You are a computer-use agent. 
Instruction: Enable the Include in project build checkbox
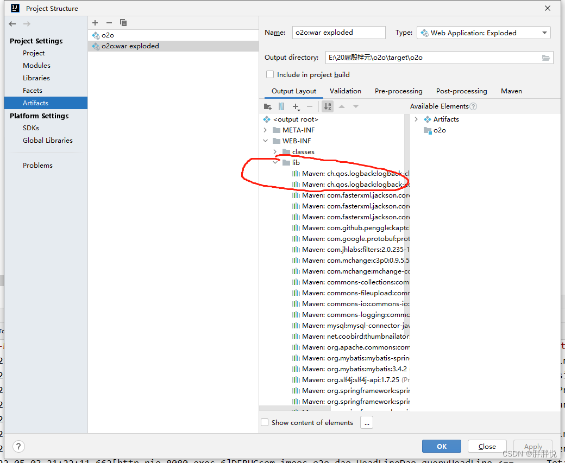270,74
